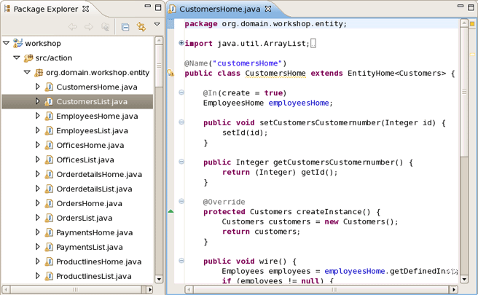Toggle Link with Editor icon
478x295 pixels.
click(141, 27)
